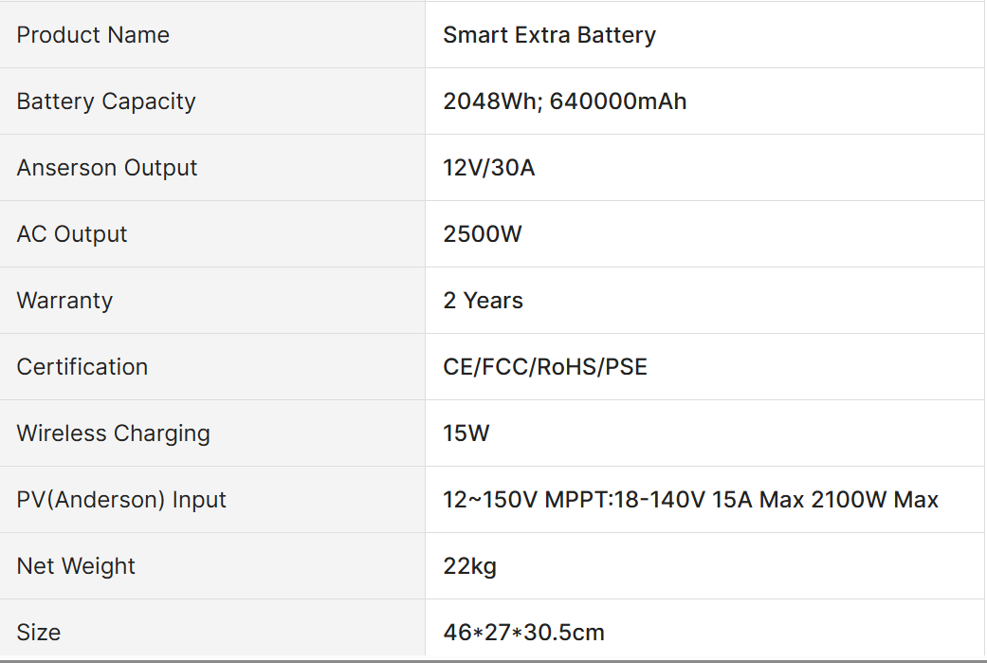987x663 pixels.
Task: Click the PV(Anderson) Input label
Action: (120, 500)
